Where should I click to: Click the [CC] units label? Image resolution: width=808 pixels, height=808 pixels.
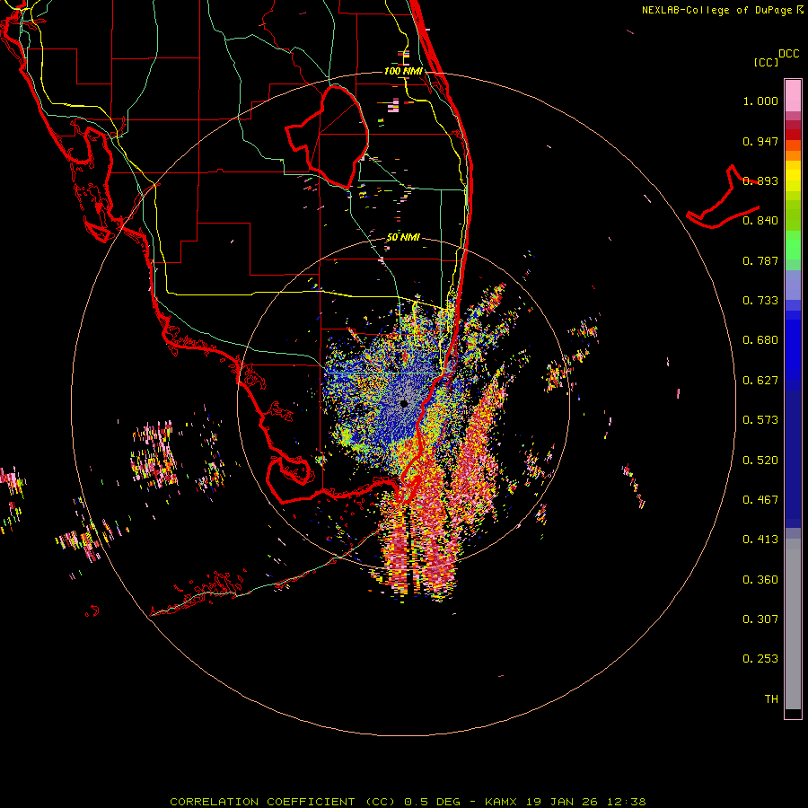point(766,62)
